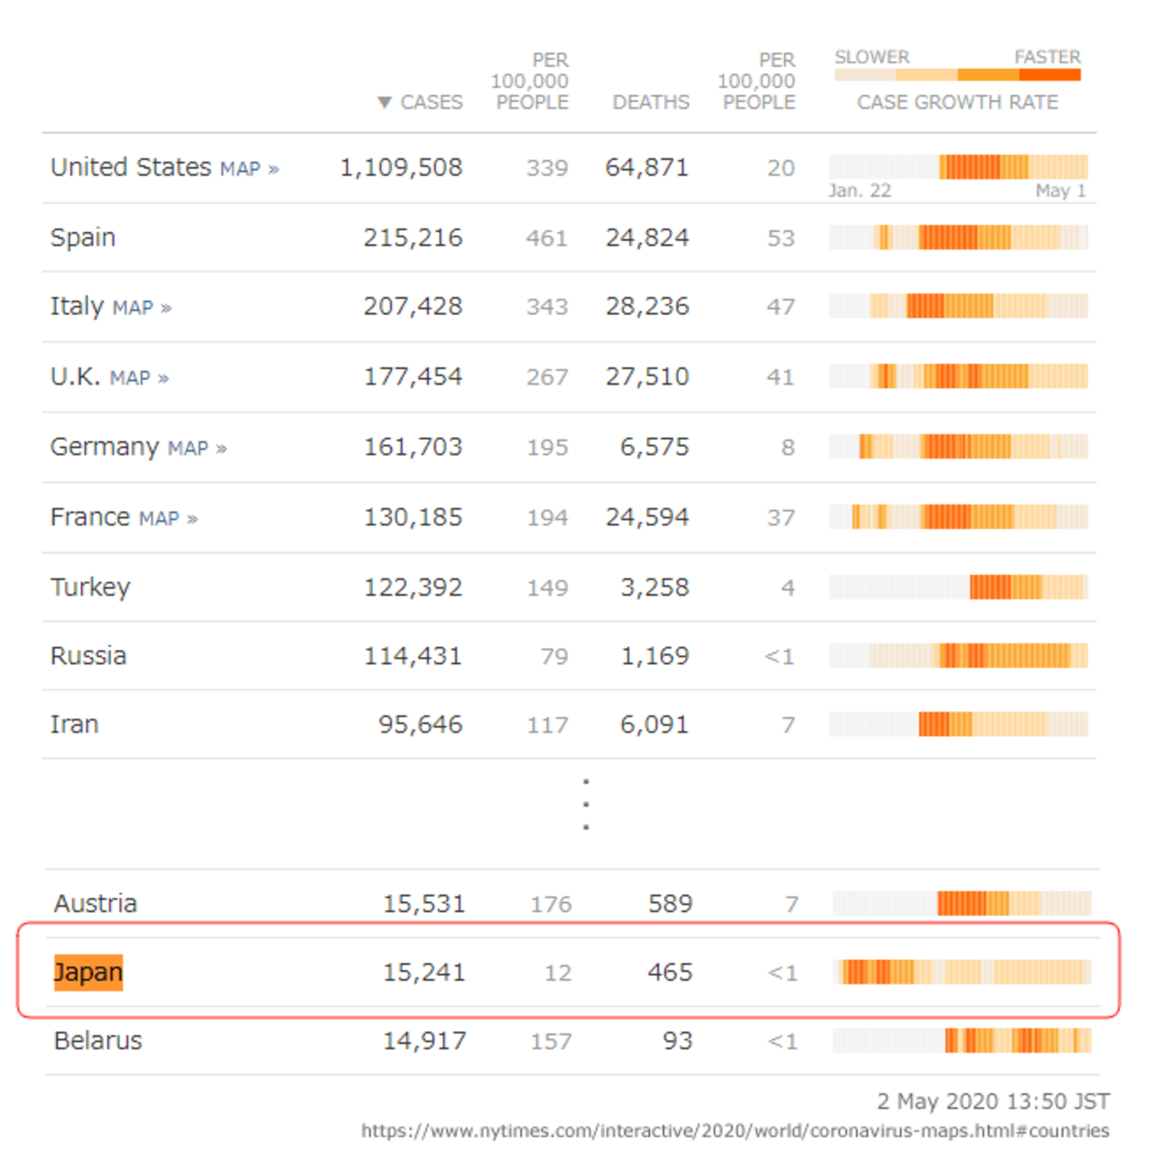Click the CASE GROWTH RATE header
Image resolution: width=1160 pixels, height=1160 pixels.
coord(957,103)
